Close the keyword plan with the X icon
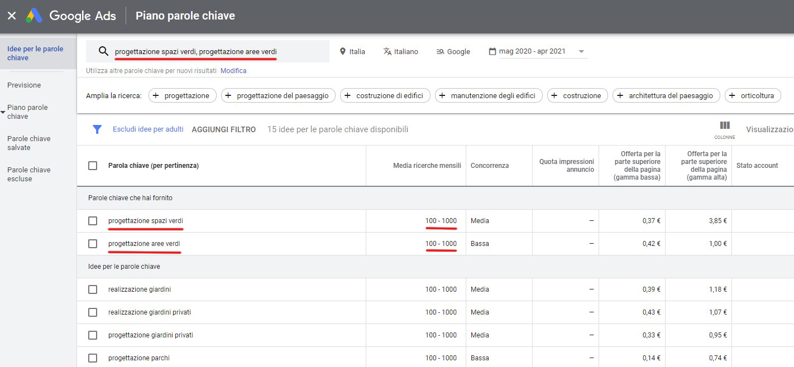Viewport: 794px width, 367px height. point(12,16)
